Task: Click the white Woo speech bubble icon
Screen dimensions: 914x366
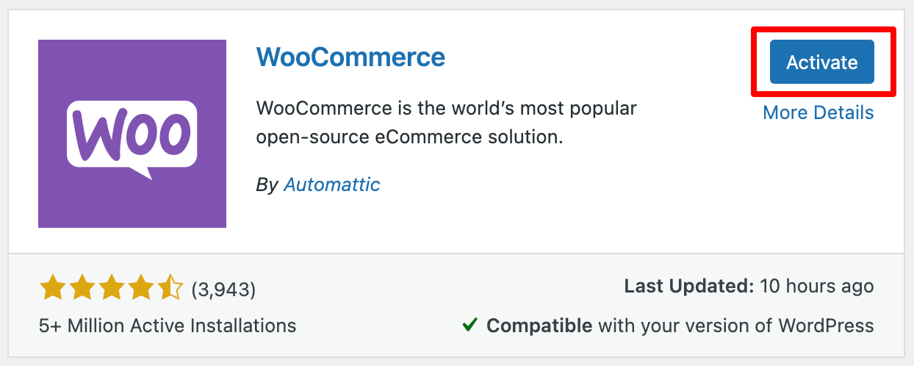Action: click(132, 136)
